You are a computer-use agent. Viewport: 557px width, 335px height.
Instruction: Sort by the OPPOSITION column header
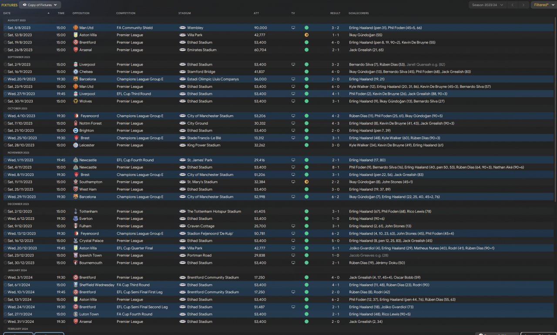[81, 13]
